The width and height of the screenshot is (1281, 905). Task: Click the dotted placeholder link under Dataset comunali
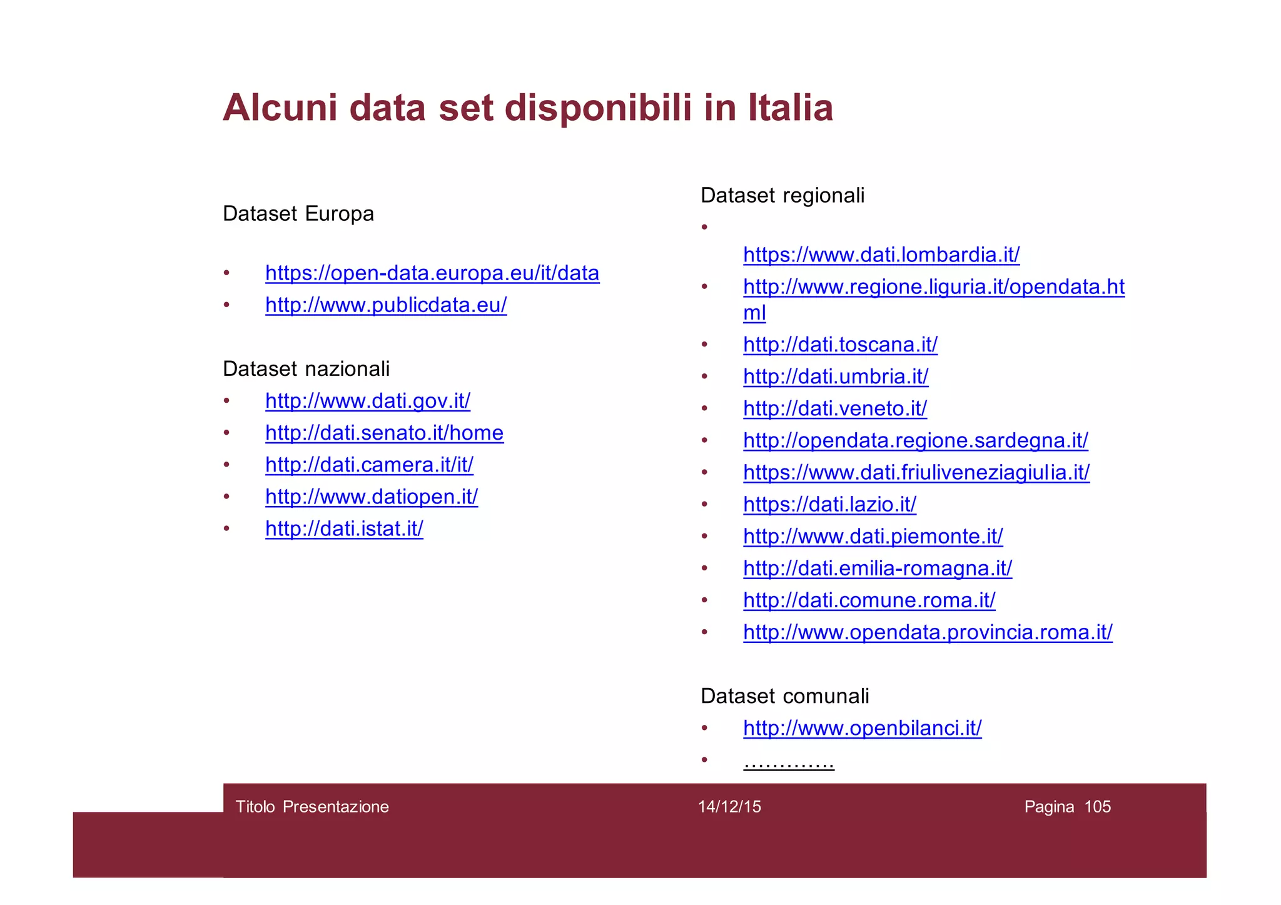click(x=789, y=763)
